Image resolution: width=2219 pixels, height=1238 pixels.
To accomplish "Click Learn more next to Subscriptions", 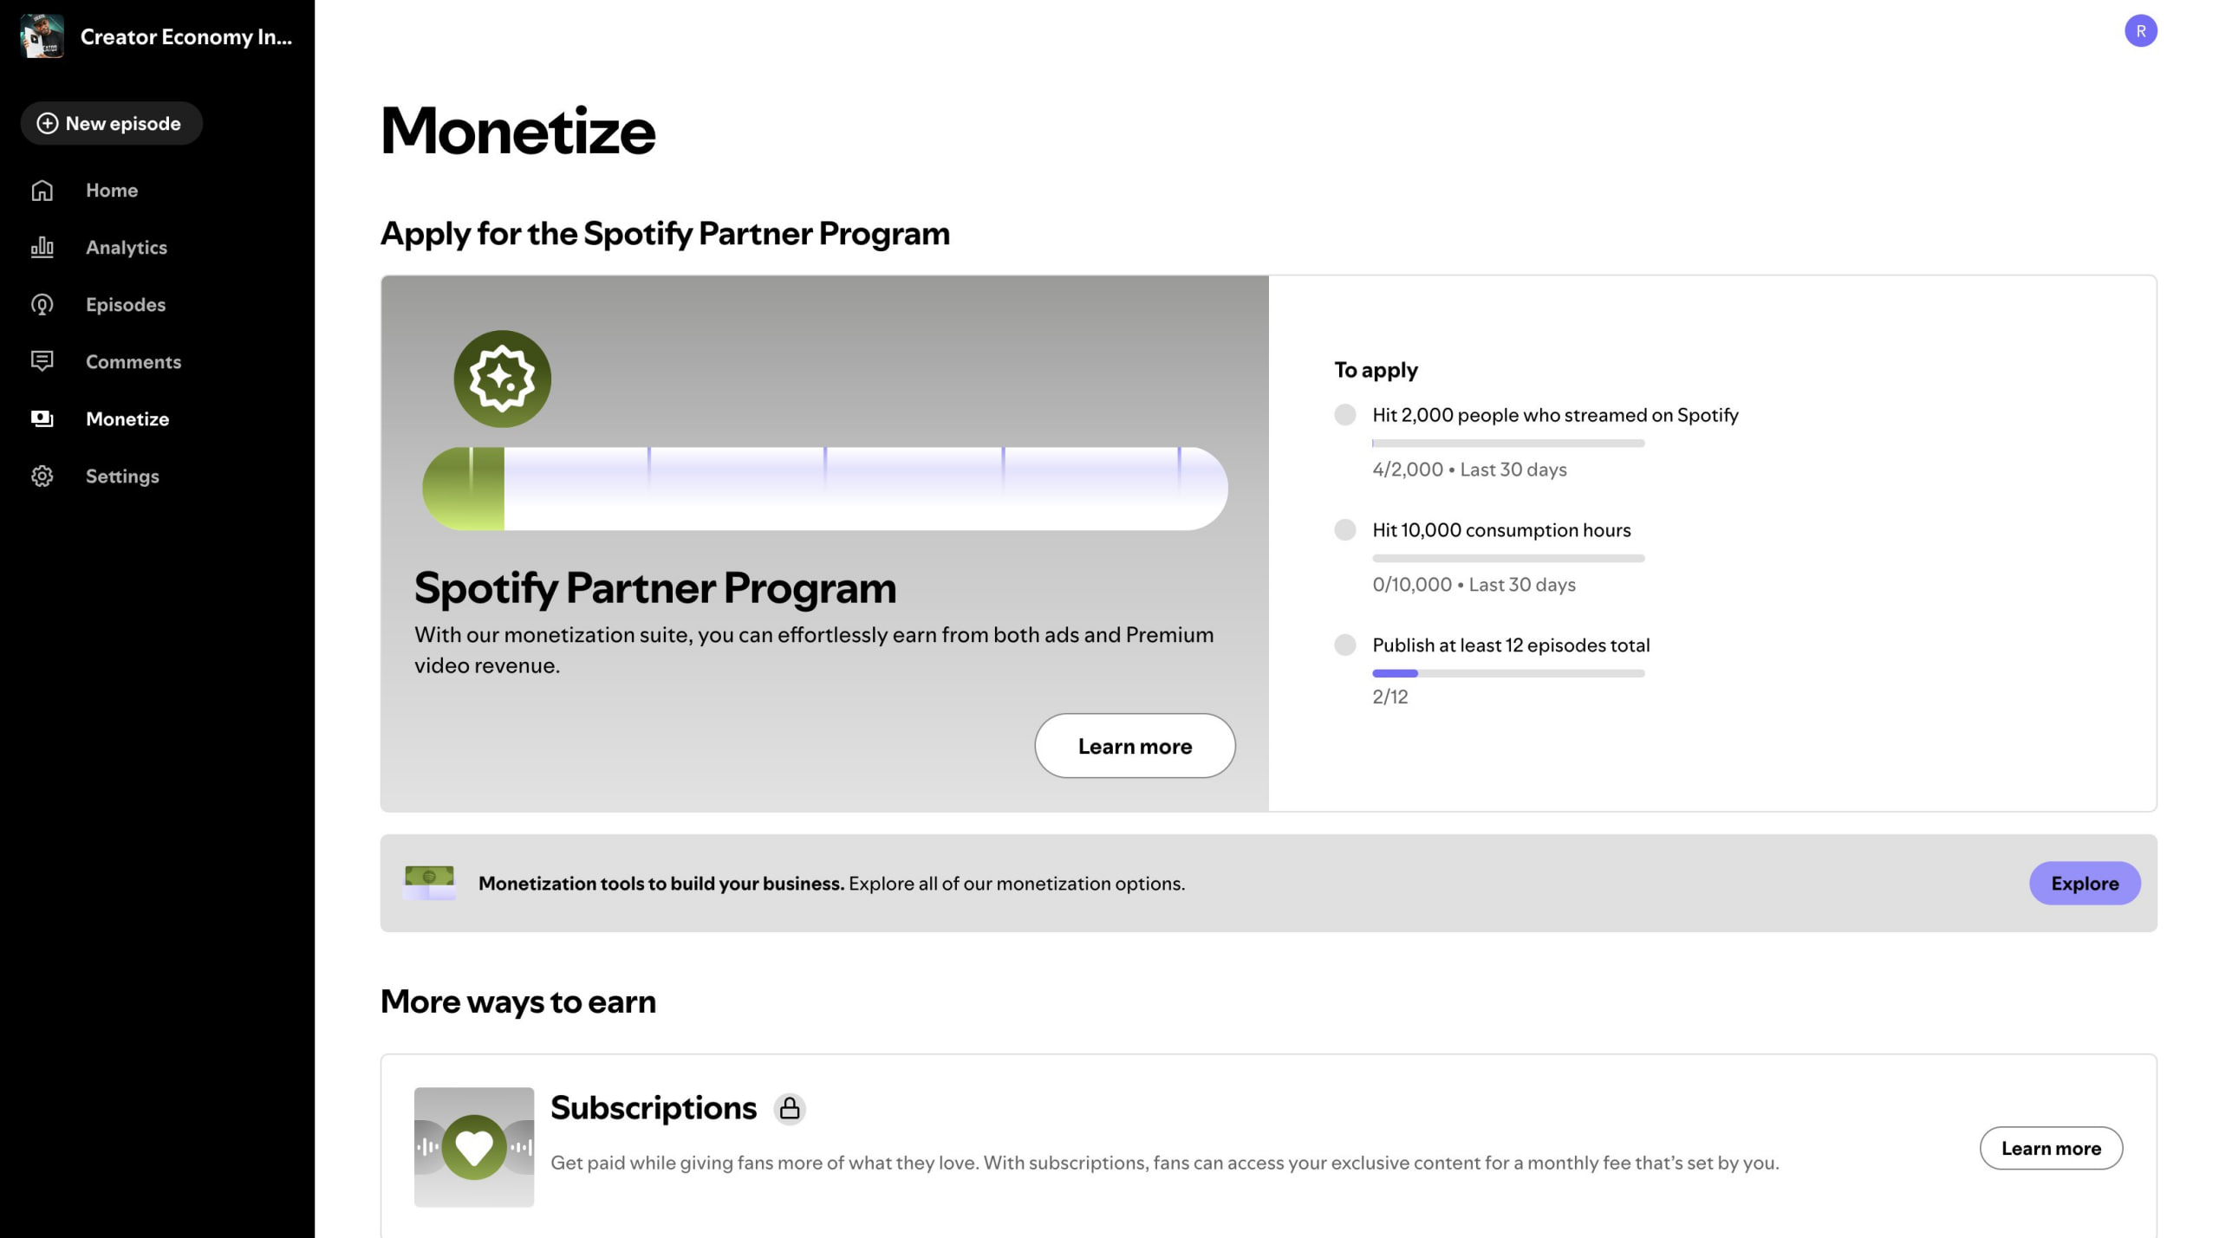I will (x=2050, y=1148).
